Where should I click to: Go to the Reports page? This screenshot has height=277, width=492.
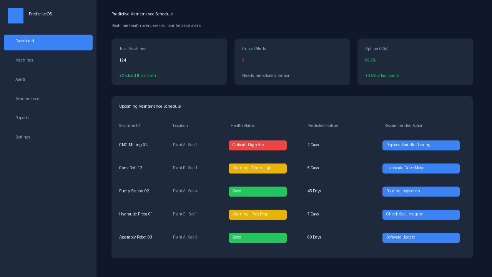coord(22,118)
